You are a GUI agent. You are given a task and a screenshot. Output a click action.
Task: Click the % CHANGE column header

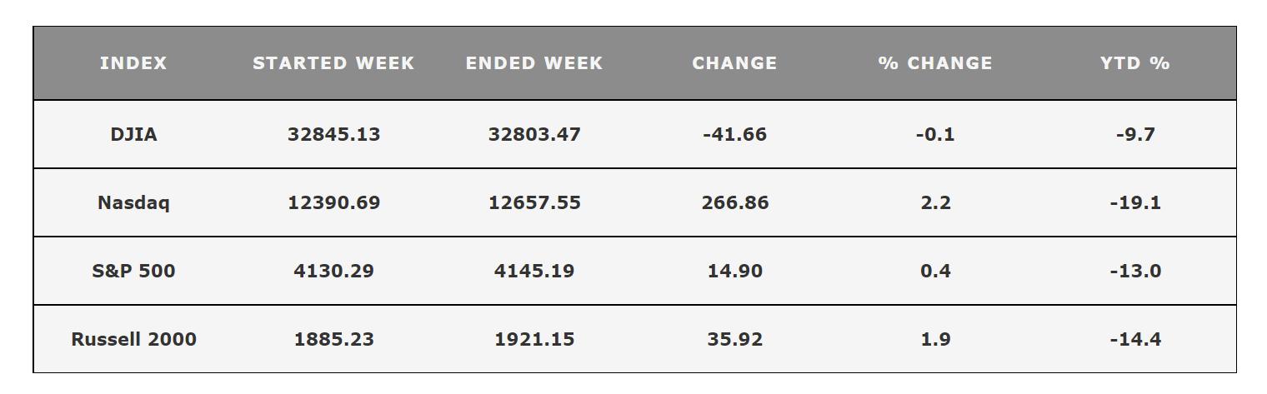click(x=935, y=63)
